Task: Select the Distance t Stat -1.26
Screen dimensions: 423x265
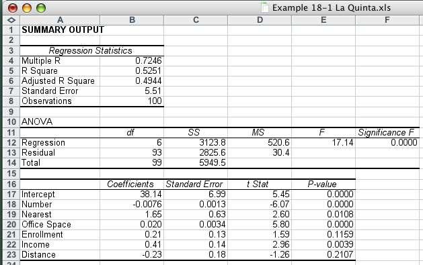Action: [260, 255]
